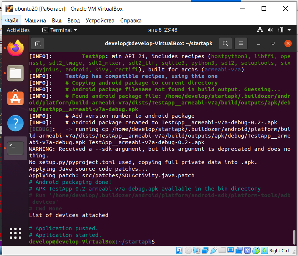Click the optical disc status icon

click(188, 250)
